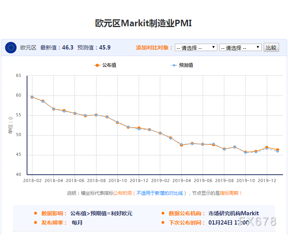
Task: Click the 2018-08 x-axis label
Action: coord(96,181)
